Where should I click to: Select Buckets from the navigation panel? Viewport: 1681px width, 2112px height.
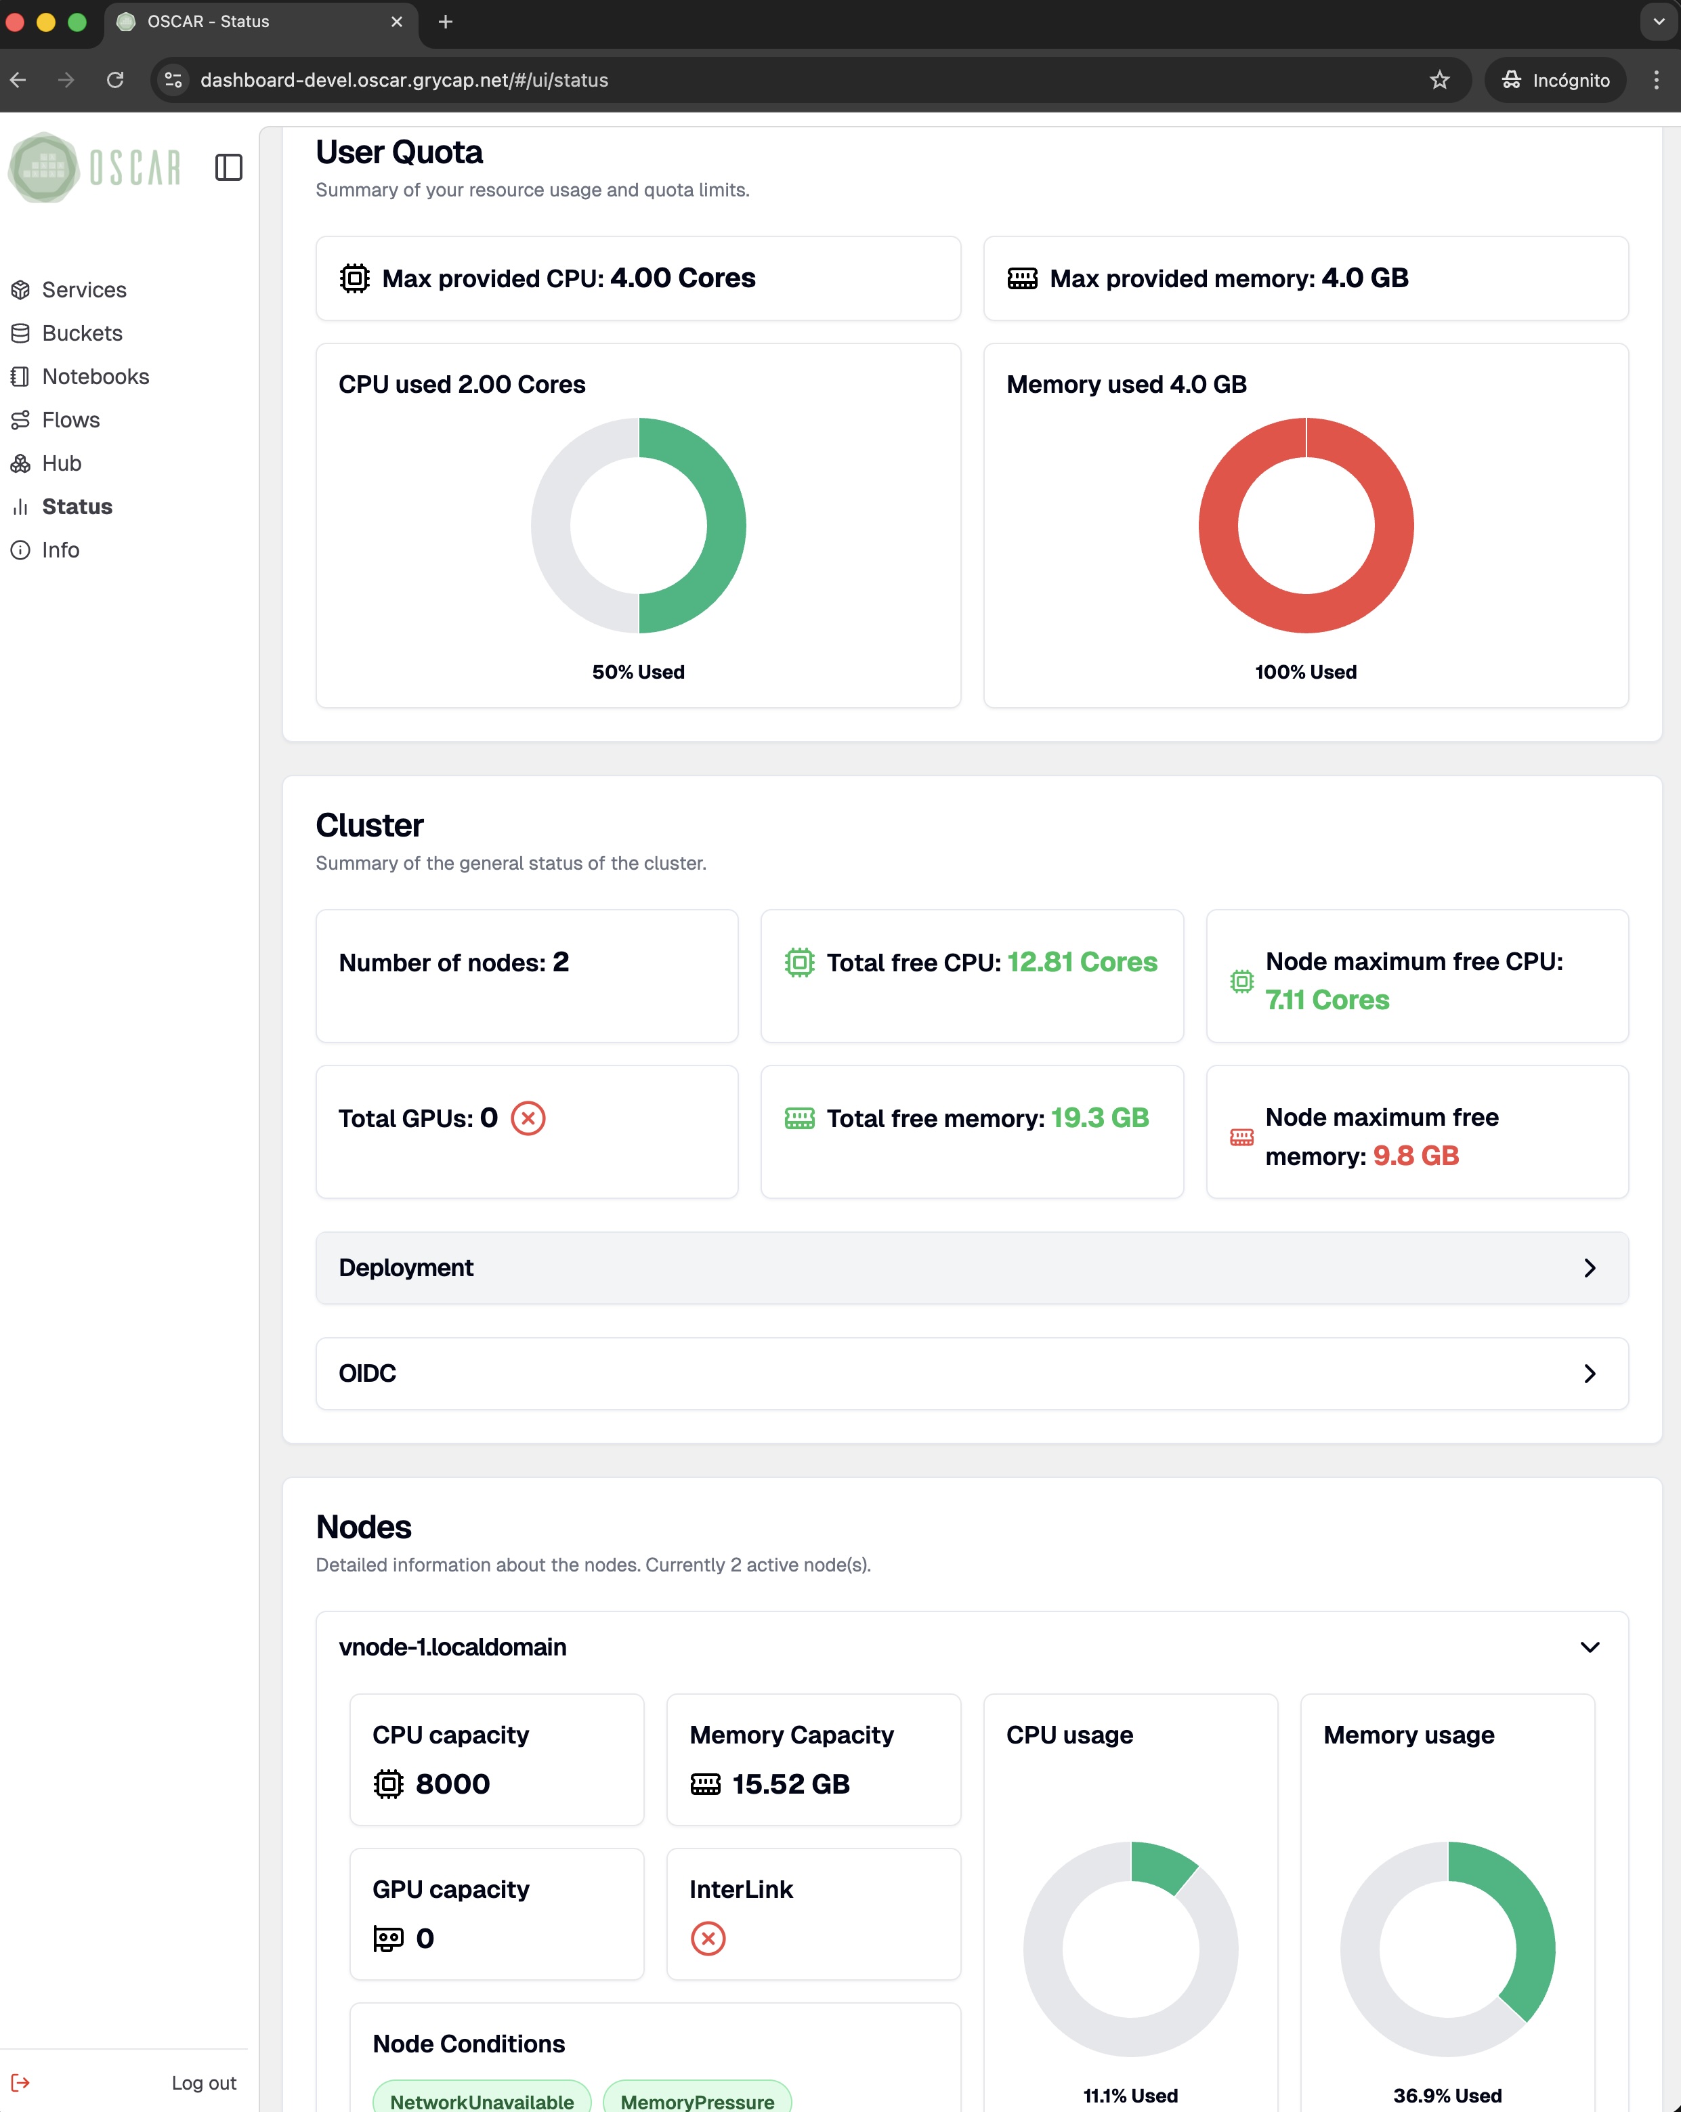pos(81,333)
